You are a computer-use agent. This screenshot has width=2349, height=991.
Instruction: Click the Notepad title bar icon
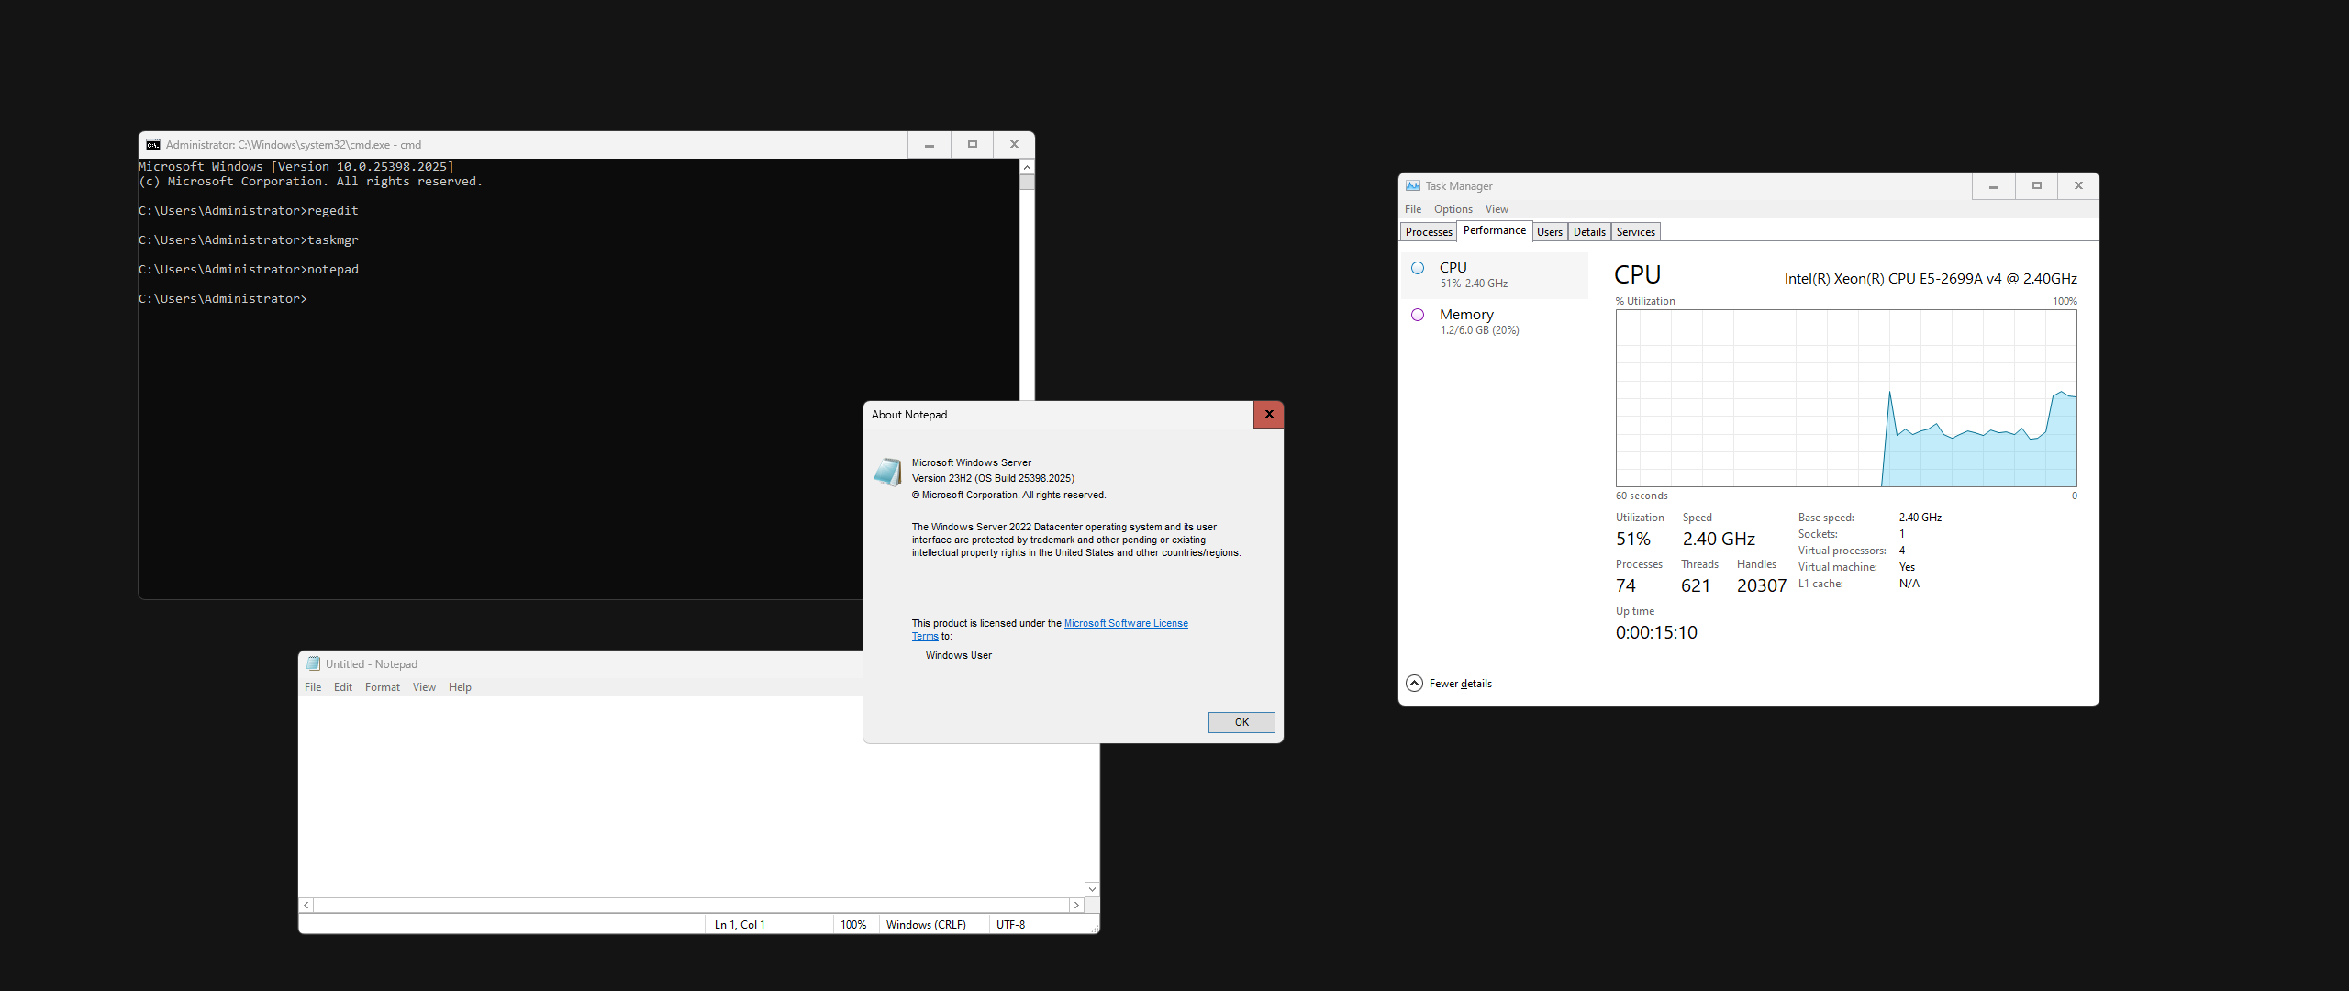pyautogui.click(x=313, y=664)
